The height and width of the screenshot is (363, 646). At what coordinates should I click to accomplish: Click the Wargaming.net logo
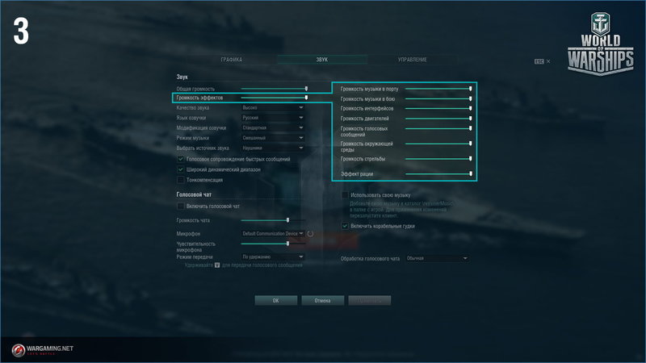click(43, 350)
